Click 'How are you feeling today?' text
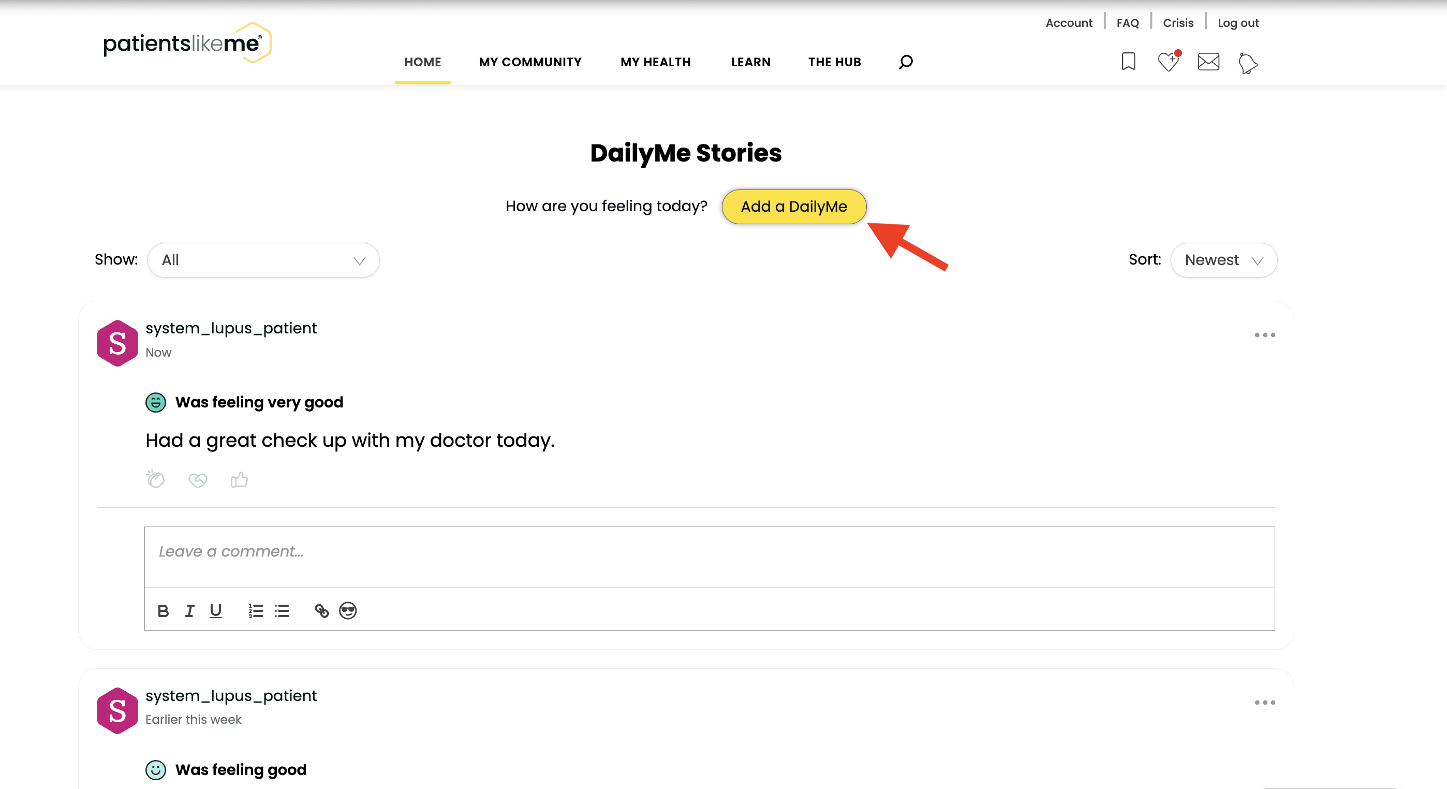The width and height of the screenshot is (1447, 789). click(606, 206)
